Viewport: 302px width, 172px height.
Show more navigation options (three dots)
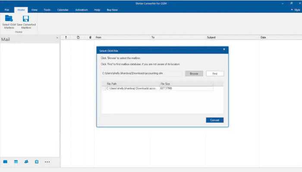[x=47, y=162]
